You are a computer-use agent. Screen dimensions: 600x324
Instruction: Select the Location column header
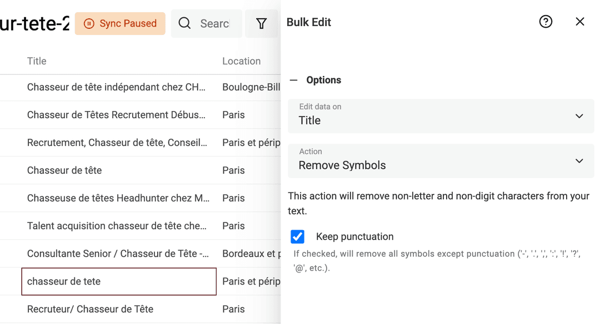(241, 61)
